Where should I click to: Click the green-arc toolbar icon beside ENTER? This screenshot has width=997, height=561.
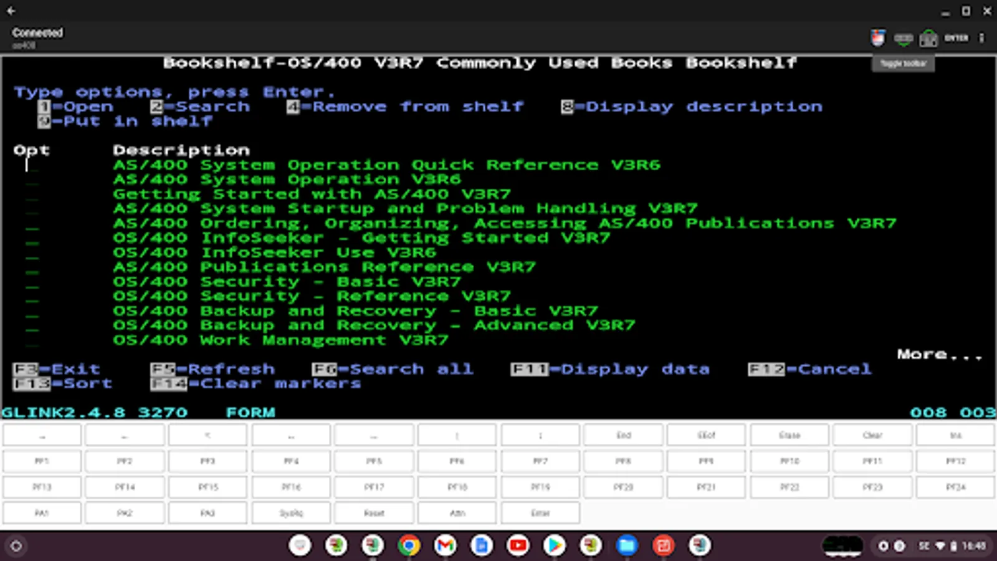(928, 39)
